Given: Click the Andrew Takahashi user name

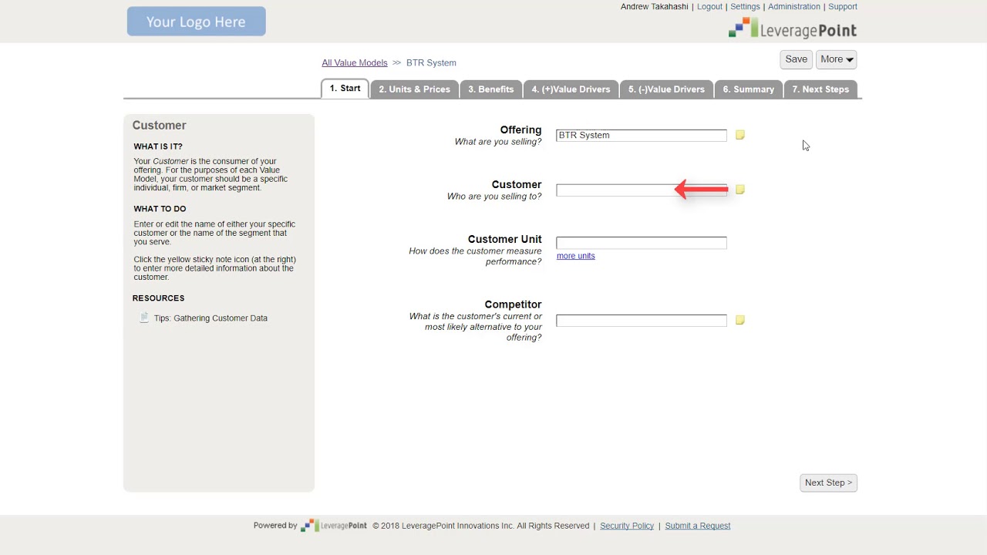Looking at the screenshot, I should point(654,7).
